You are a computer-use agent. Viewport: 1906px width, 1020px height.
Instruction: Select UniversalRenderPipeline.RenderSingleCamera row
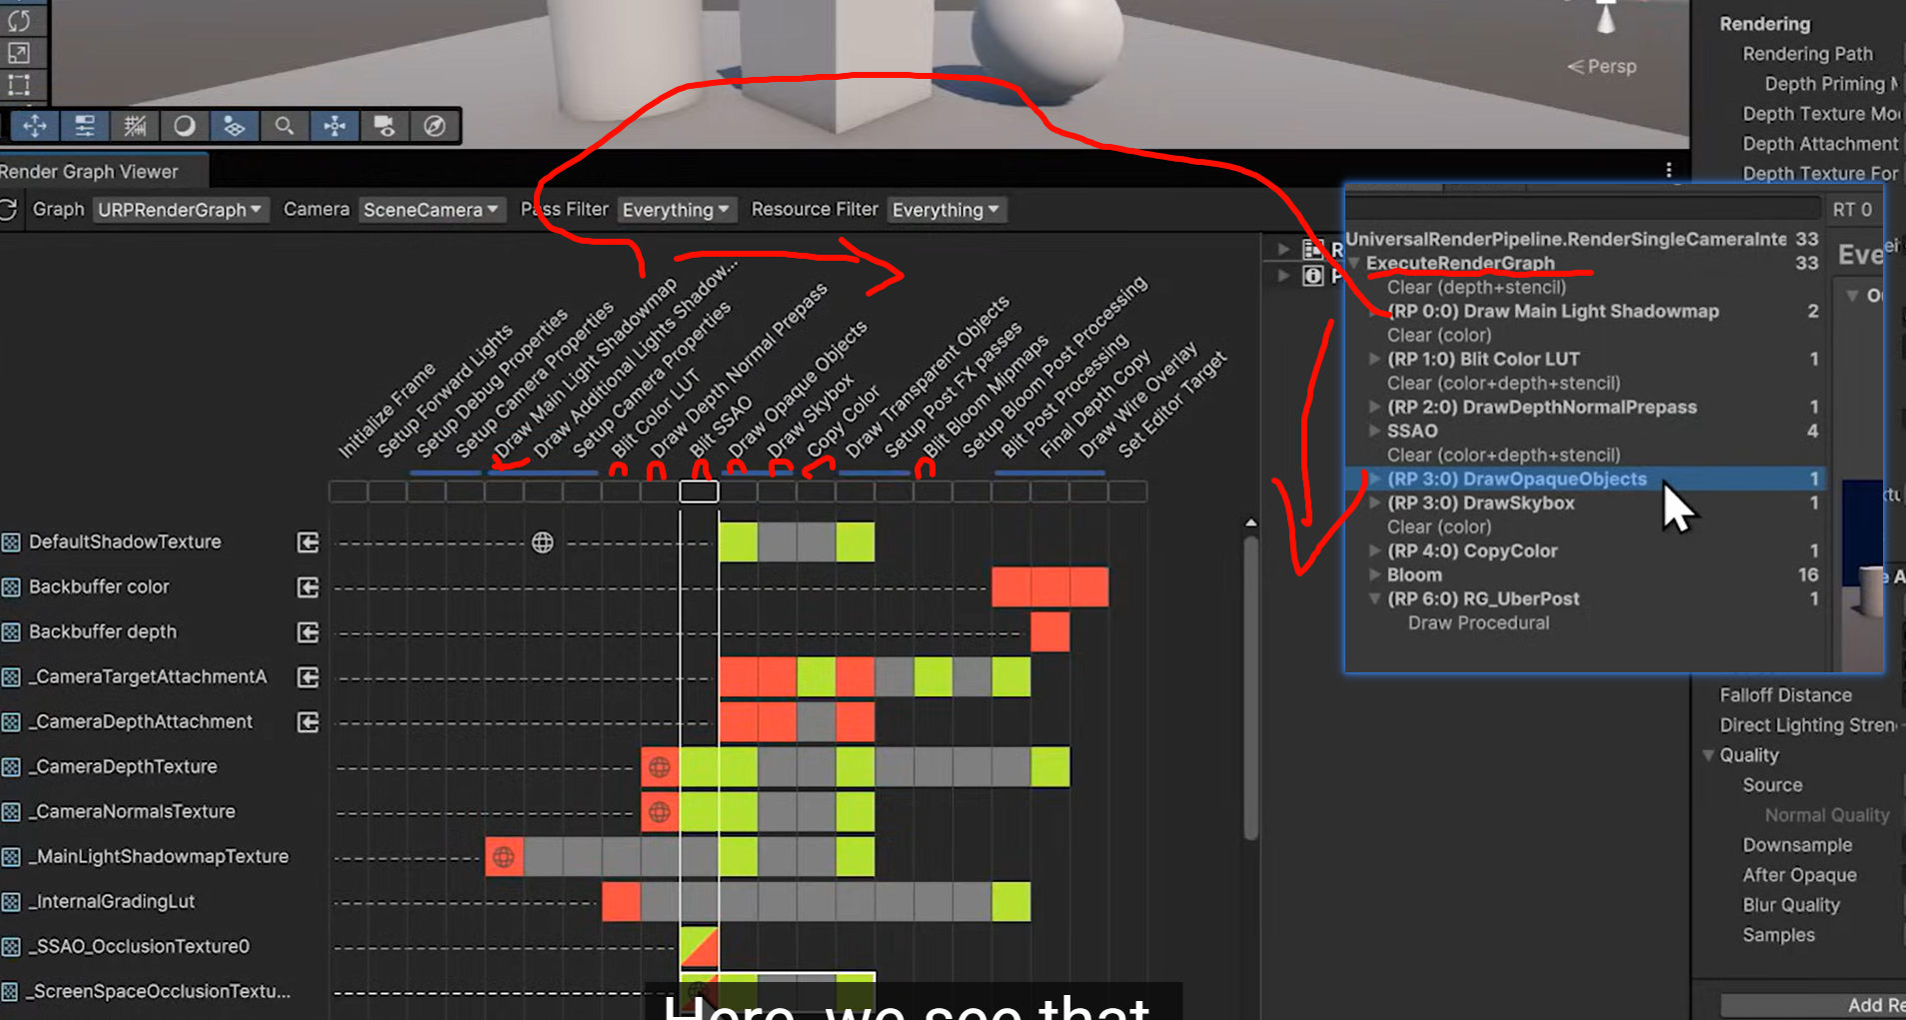coord(1587,239)
